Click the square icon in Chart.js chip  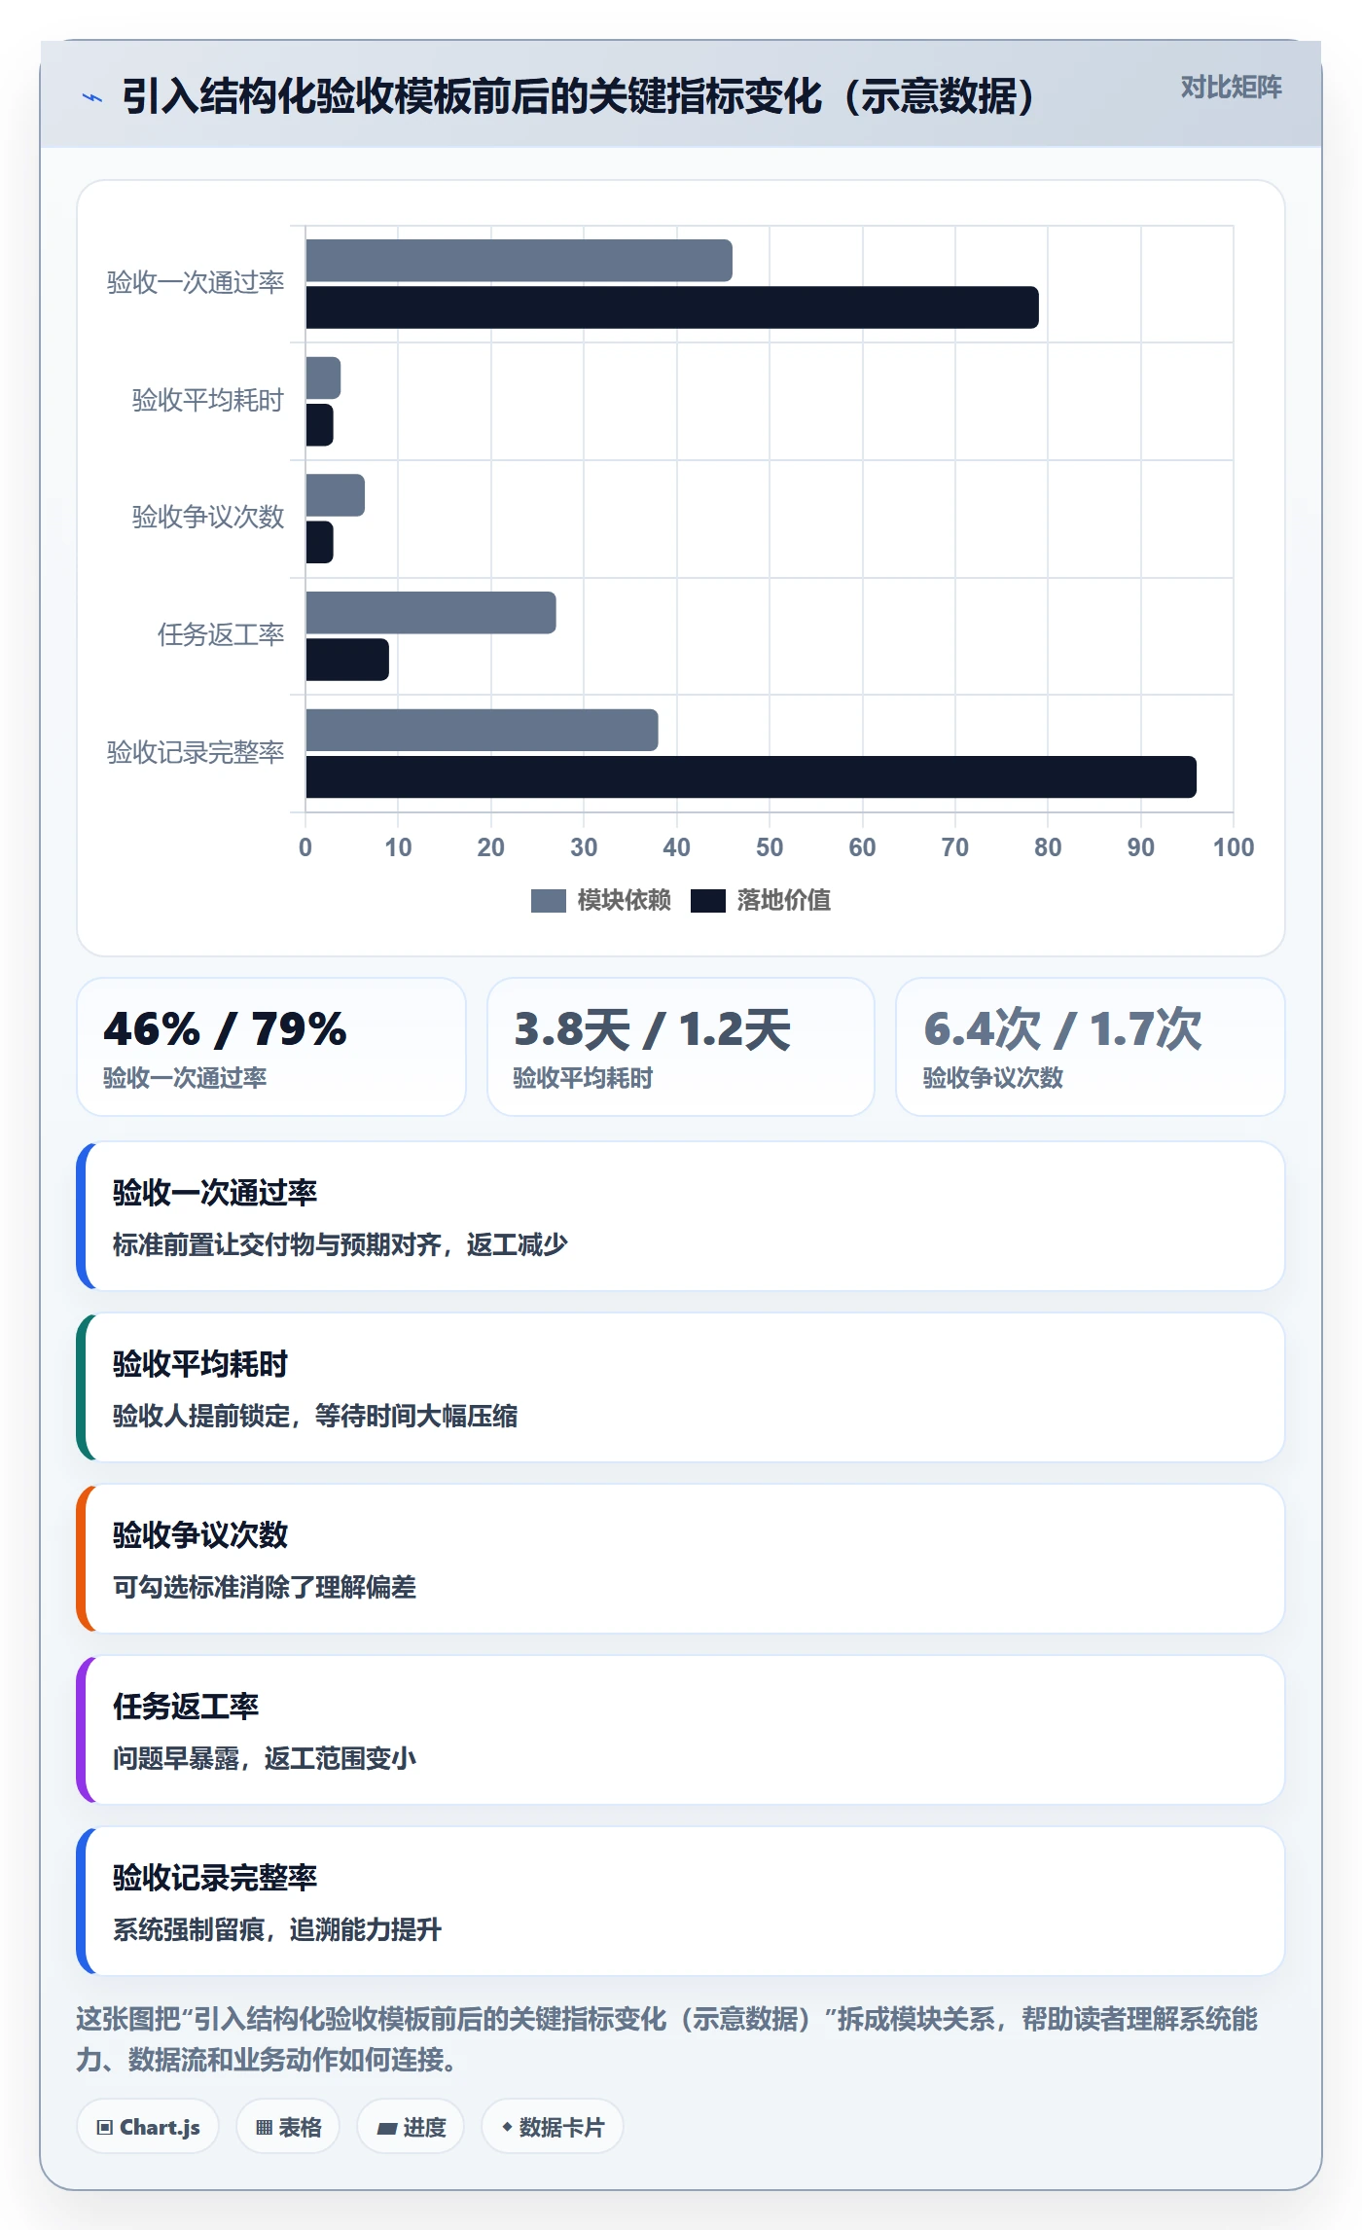click(x=104, y=2128)
